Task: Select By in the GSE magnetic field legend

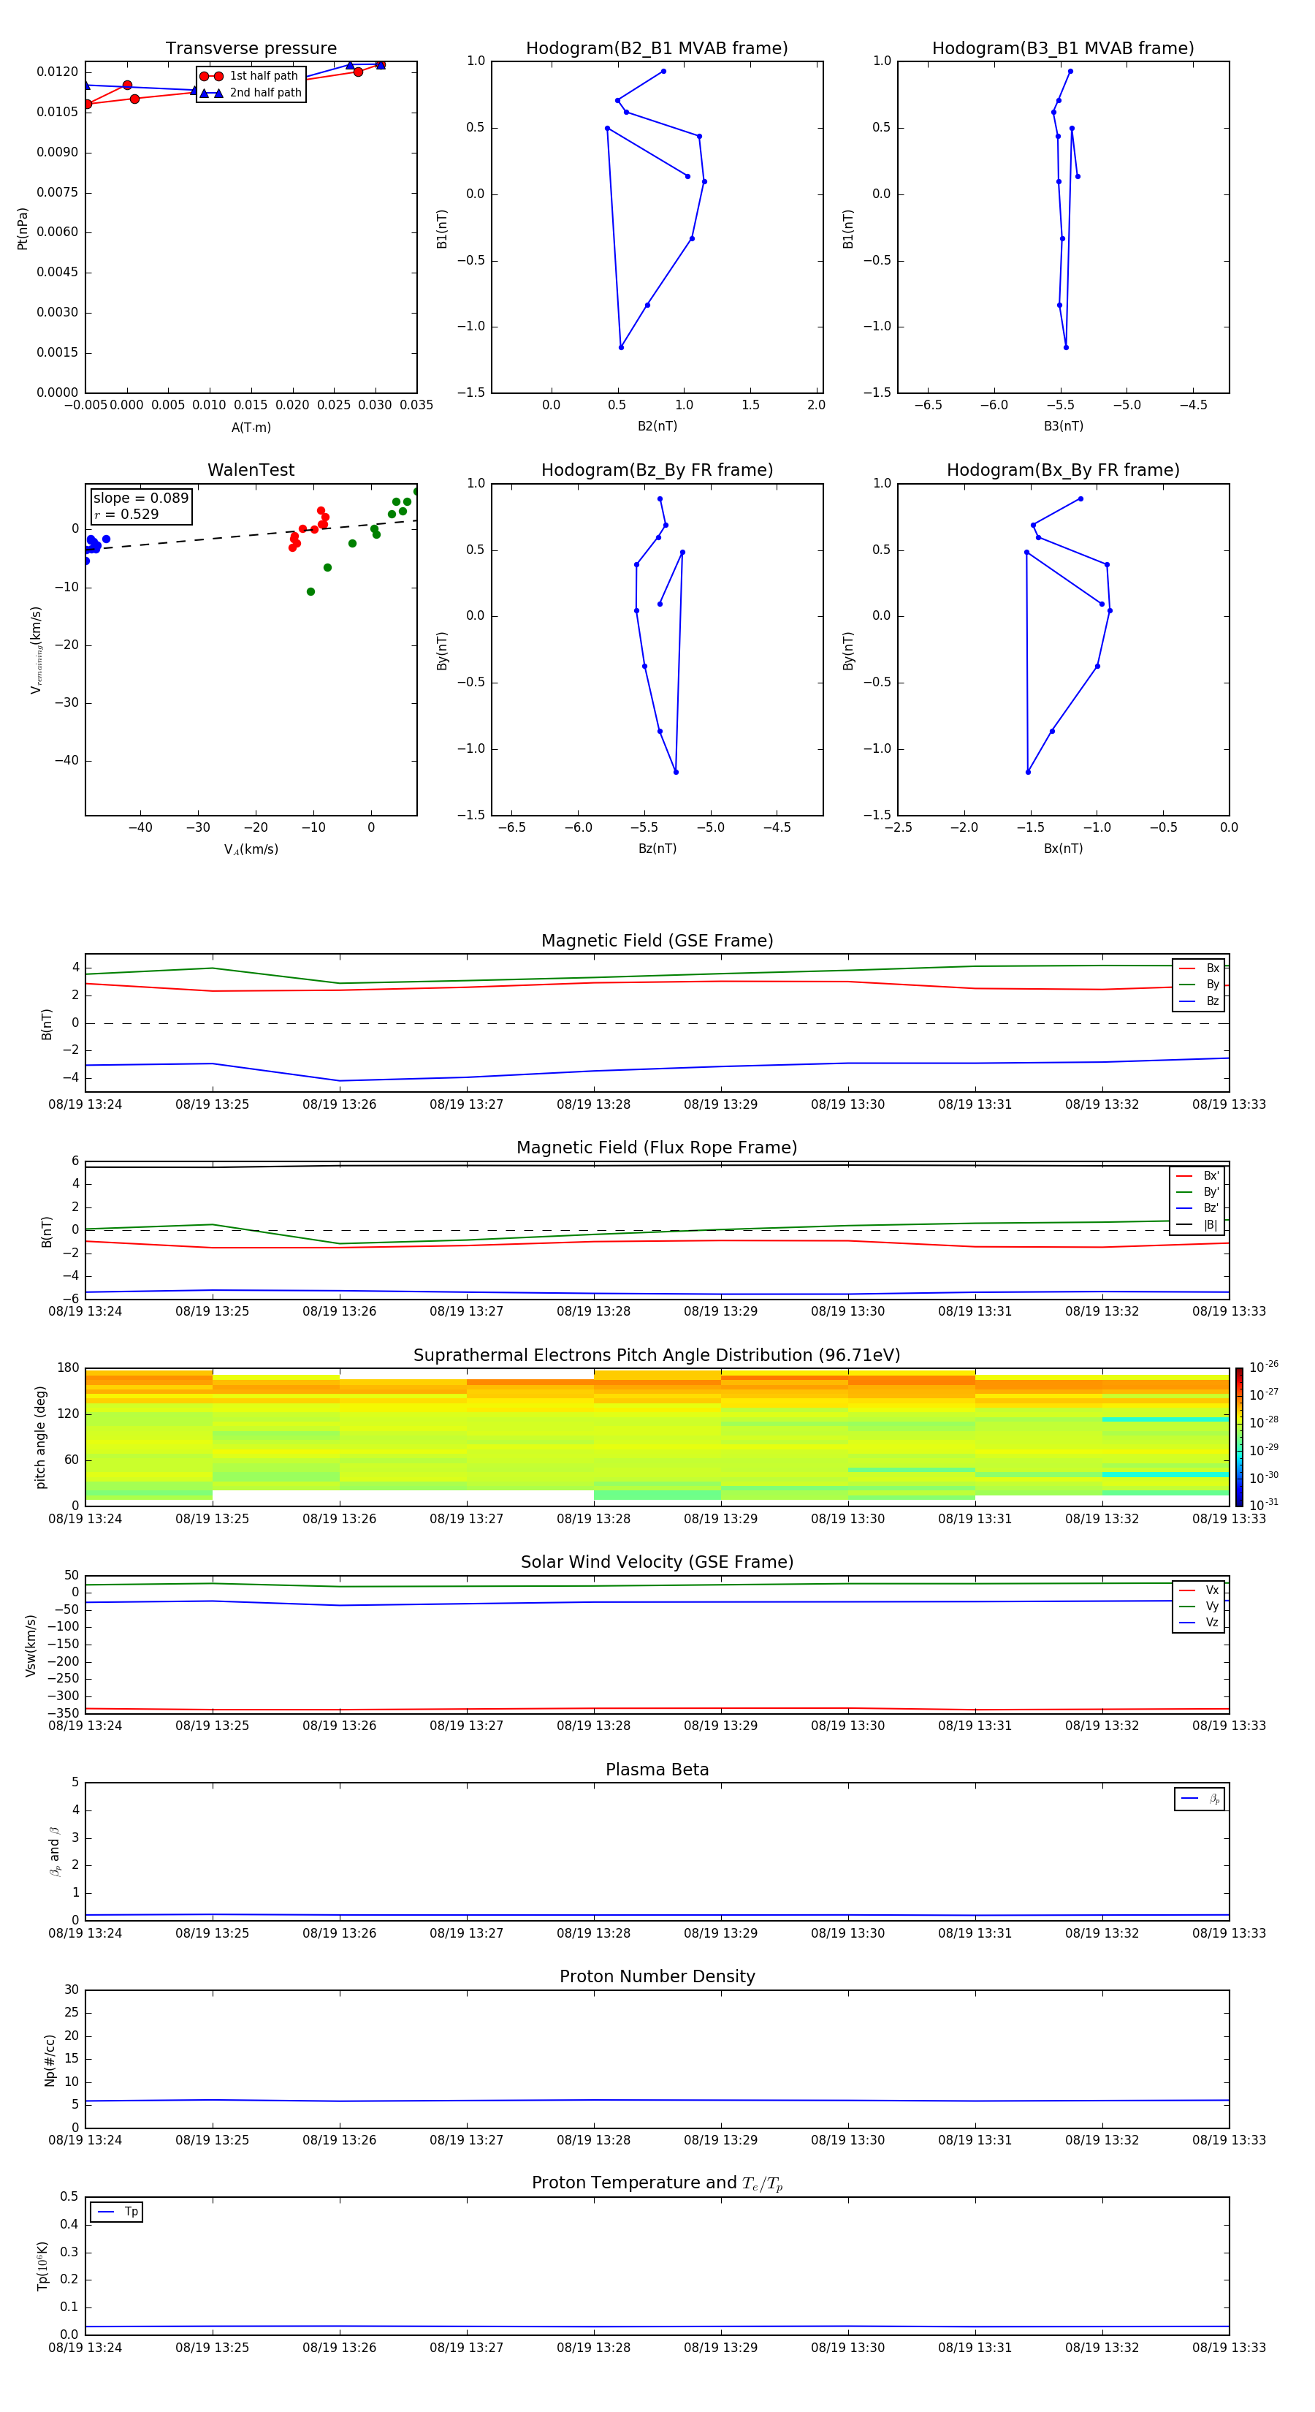Action: 1199,984
